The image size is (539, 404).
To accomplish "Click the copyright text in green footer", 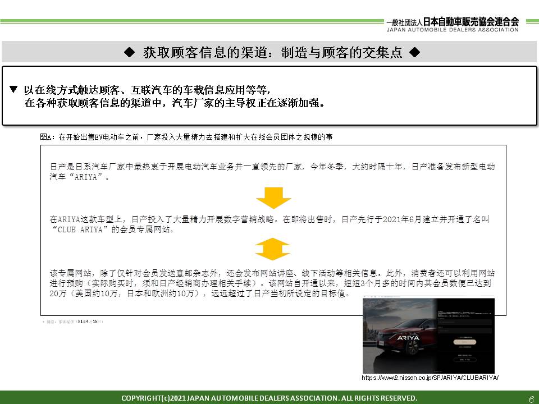I will 269,398.
